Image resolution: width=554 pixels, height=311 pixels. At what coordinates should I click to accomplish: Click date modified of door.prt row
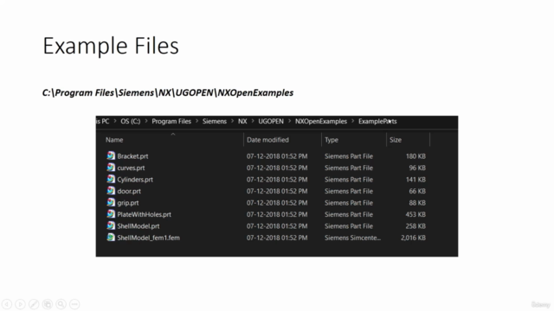point(277,191)
